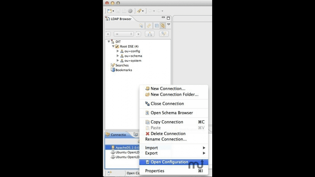The width and height of the screenshot is (315, 177).
Task: Open the quick search attribute dropdown
Action: (108, 34)
